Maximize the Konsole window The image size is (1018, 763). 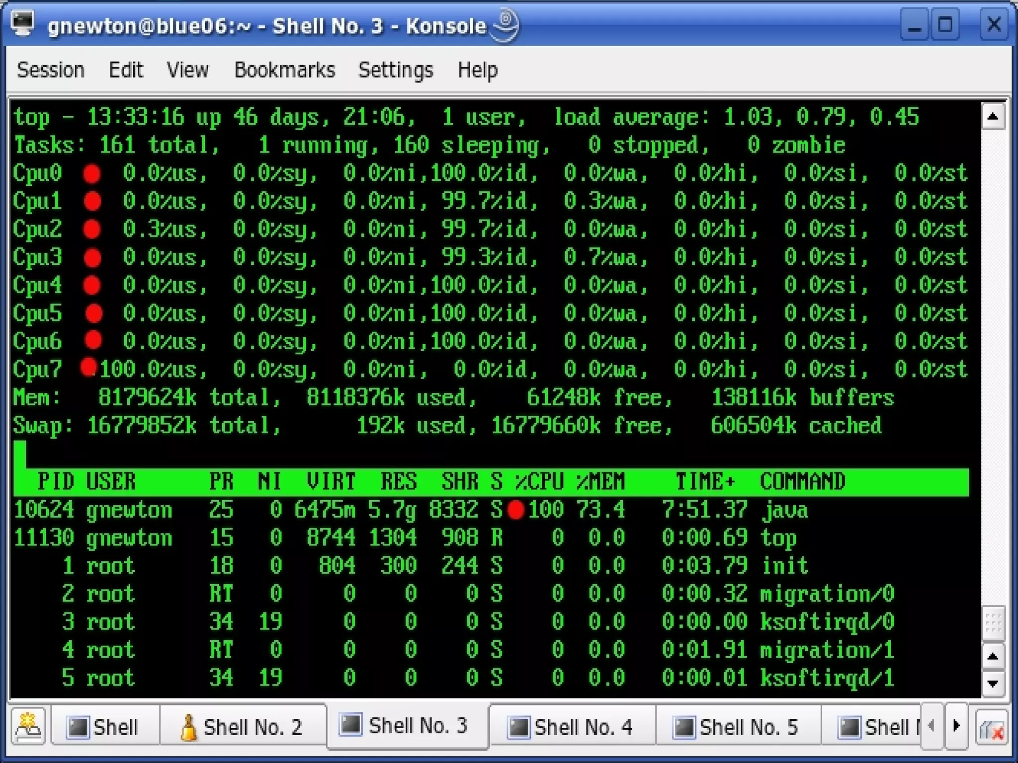coord(945,24)
